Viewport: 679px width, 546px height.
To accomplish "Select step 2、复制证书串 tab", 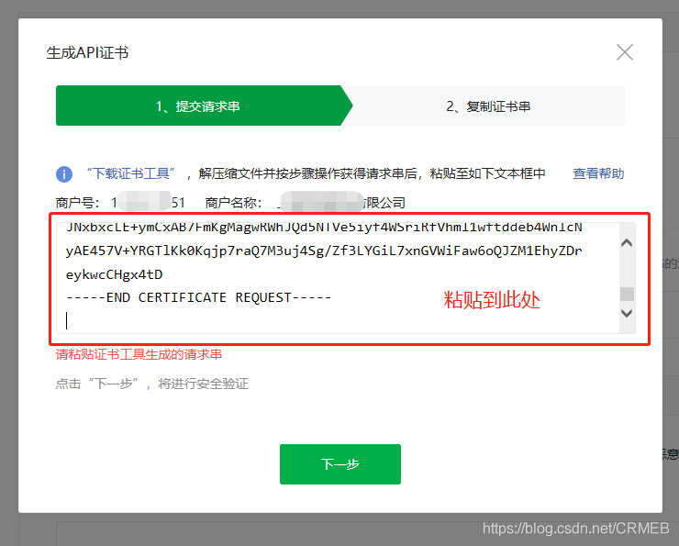I will [488, 106].
